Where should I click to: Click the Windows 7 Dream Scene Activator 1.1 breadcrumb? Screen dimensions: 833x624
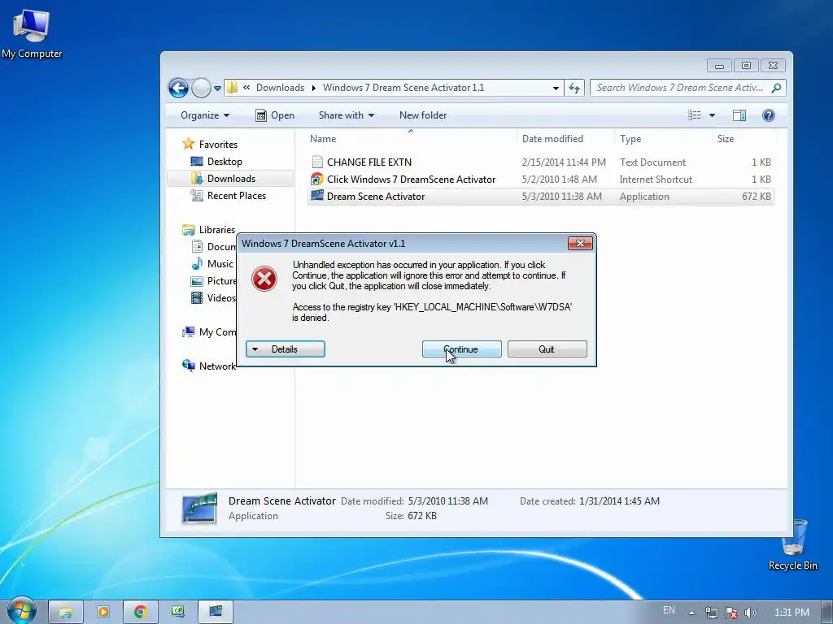click(403, 88)
